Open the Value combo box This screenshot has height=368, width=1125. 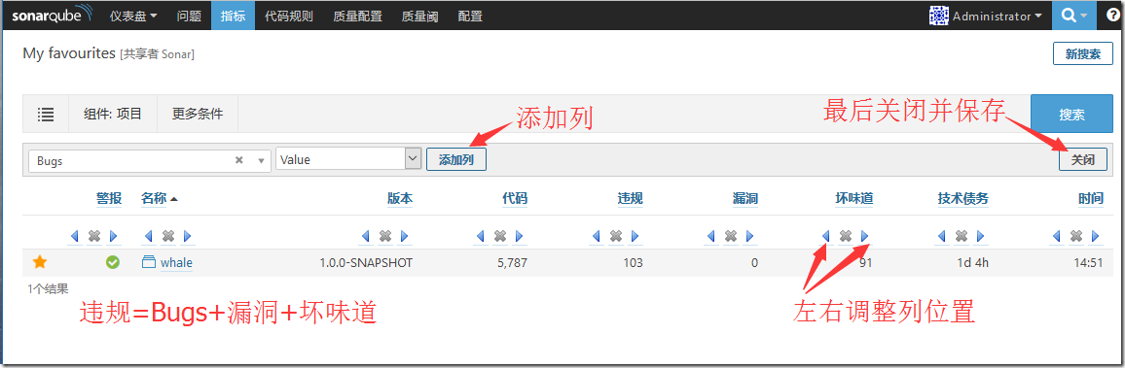348,159
